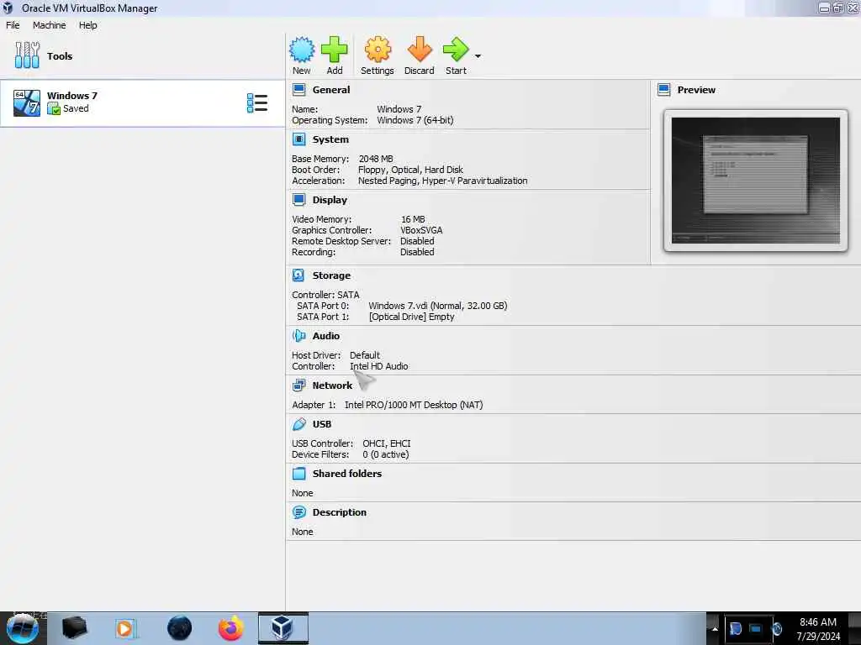Viewport: 861px width, 645px height.
Task: Click the black box taskbar icon
Action: (x=74, y=628)
